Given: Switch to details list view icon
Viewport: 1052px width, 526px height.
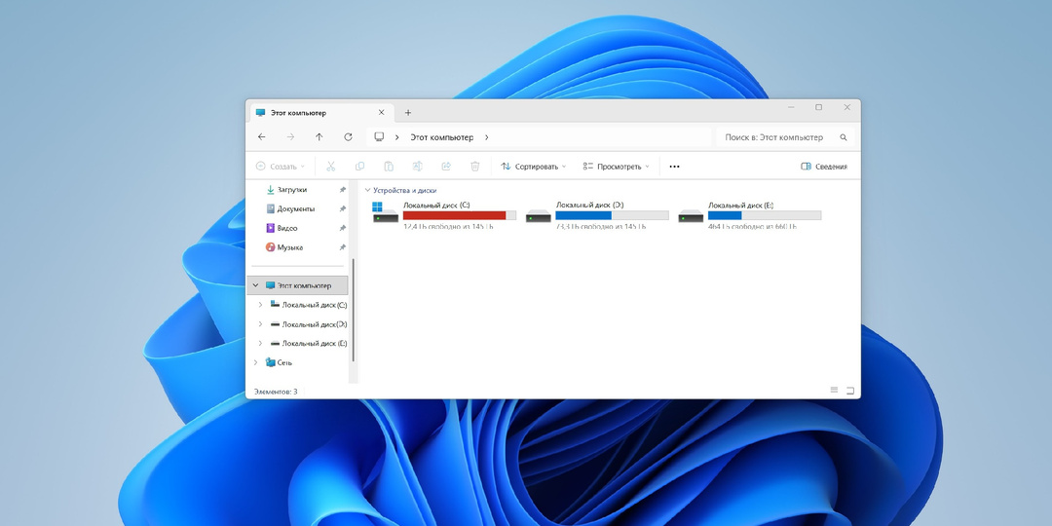Looking at the screenshot, I should 835,390.
